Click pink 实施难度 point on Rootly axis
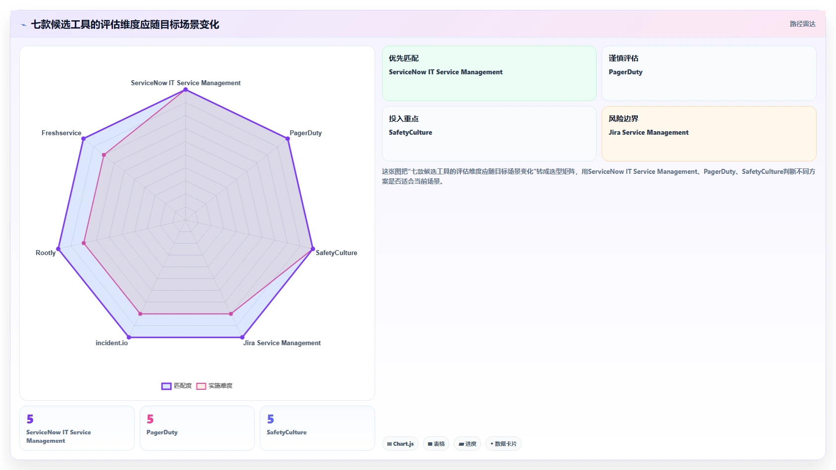Image resolution: width=836 pixels, height=470 pixels. click(x=84, y=243)
